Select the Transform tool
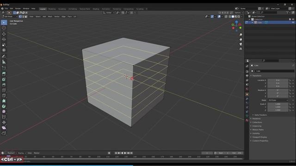This screenshot has width=296, height=166. [x=4, y=50]
